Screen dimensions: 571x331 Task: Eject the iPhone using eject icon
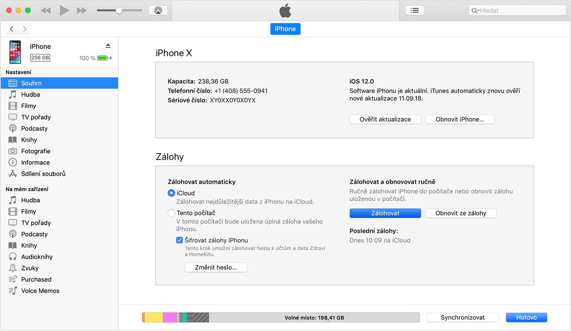point(108,45)
